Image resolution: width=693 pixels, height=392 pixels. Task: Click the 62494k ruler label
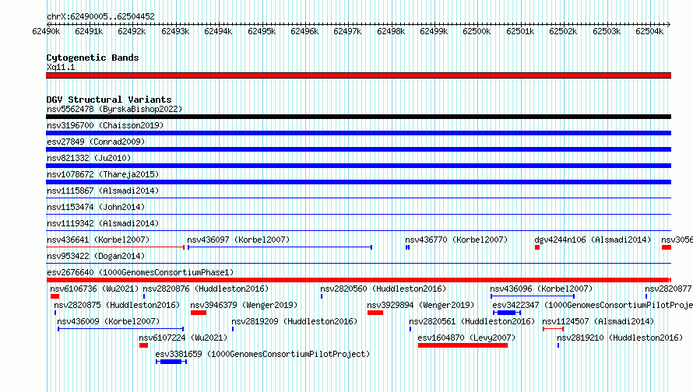[x=218, y=31]
